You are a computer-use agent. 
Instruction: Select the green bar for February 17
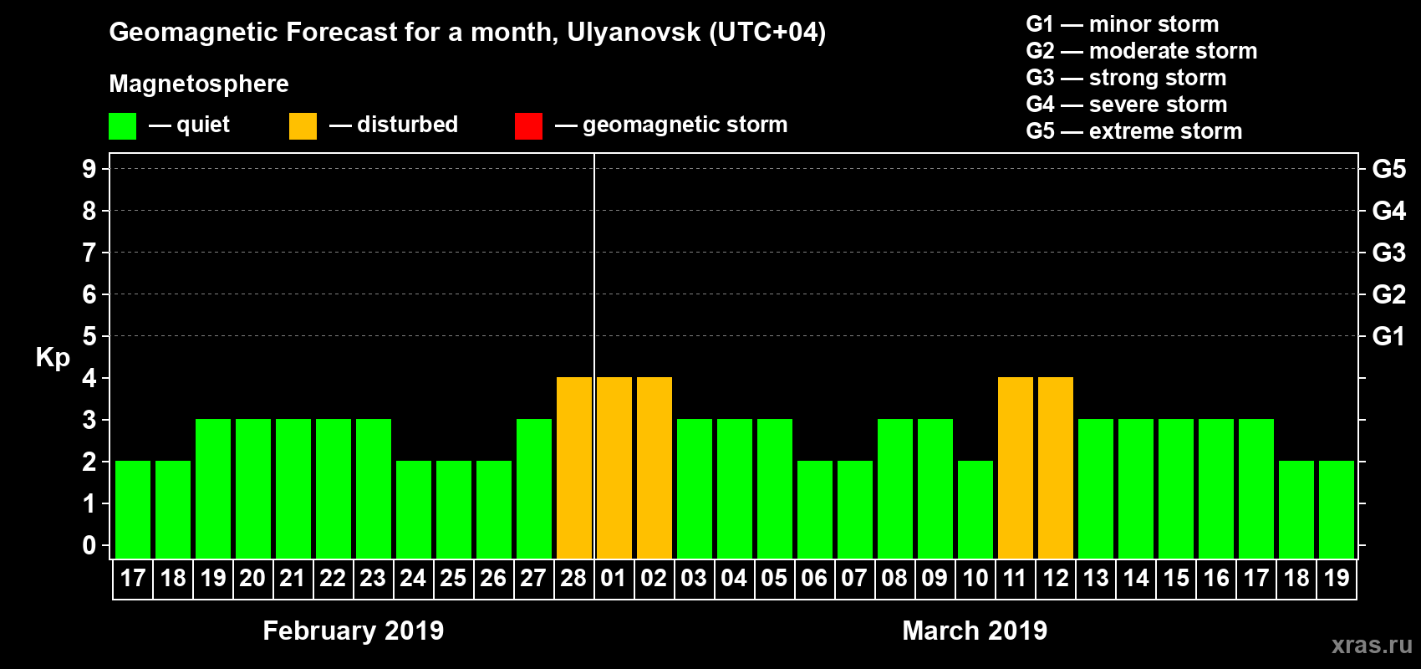(x=133, y=510)
